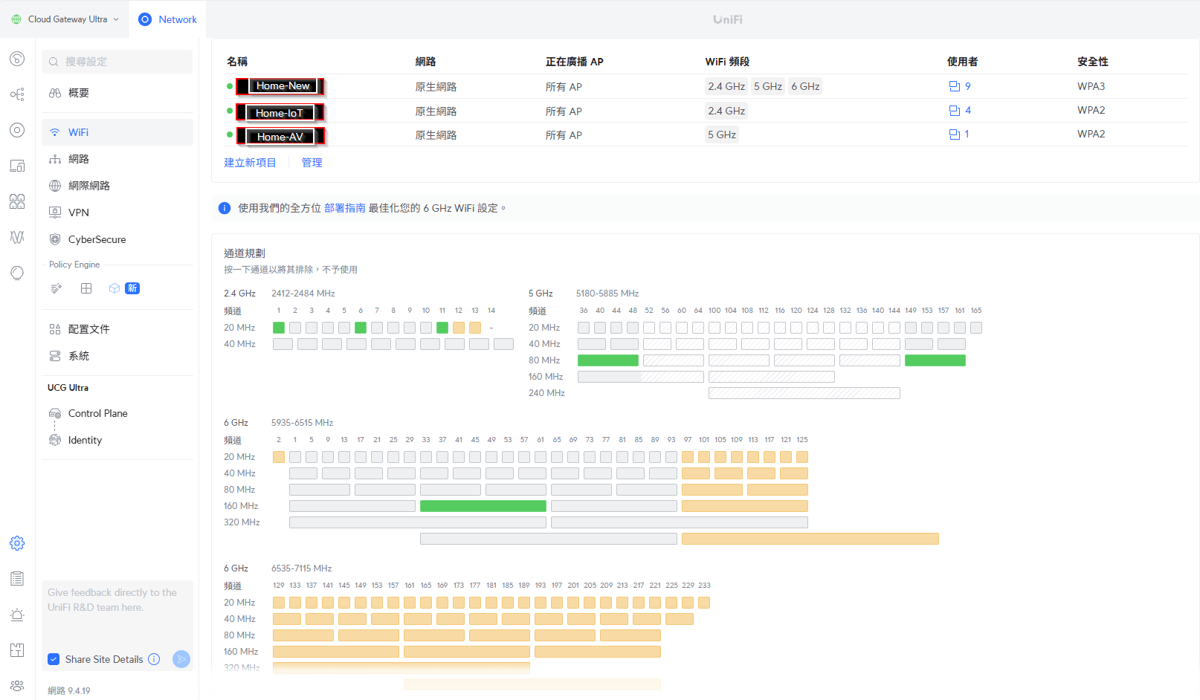This screenshot has height=700, width=1200.
Task: Click the feedback text area
Action: (x=117, y=614)
